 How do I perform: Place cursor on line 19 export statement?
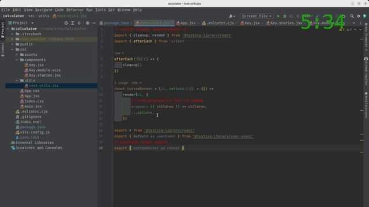(x=149, y=148)
